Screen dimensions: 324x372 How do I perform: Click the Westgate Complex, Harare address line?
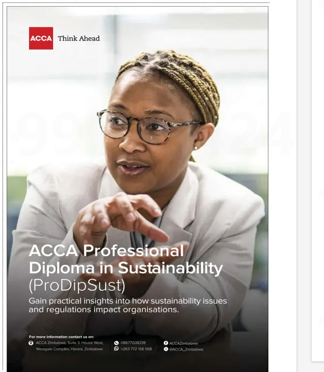[69, 349]
